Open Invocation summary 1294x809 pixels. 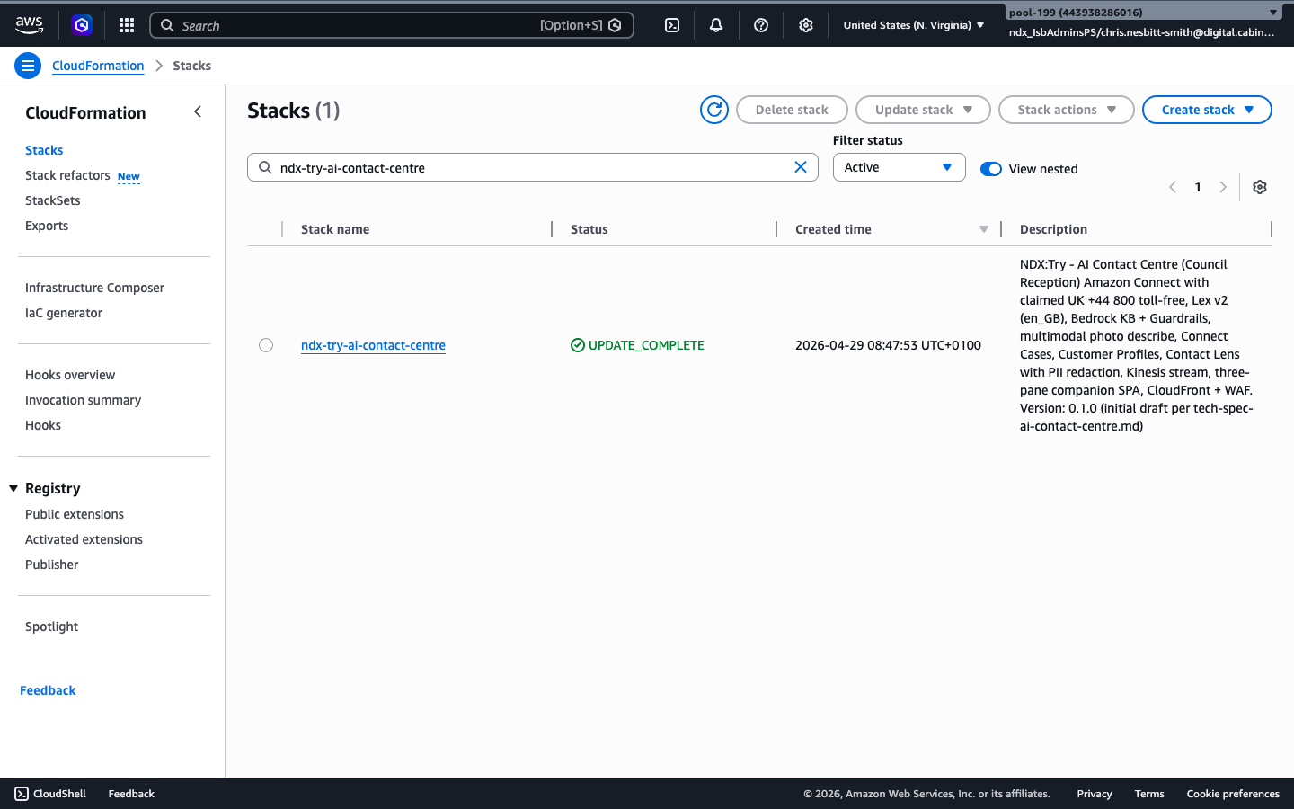pyautogui.click(x=83, y=400)
